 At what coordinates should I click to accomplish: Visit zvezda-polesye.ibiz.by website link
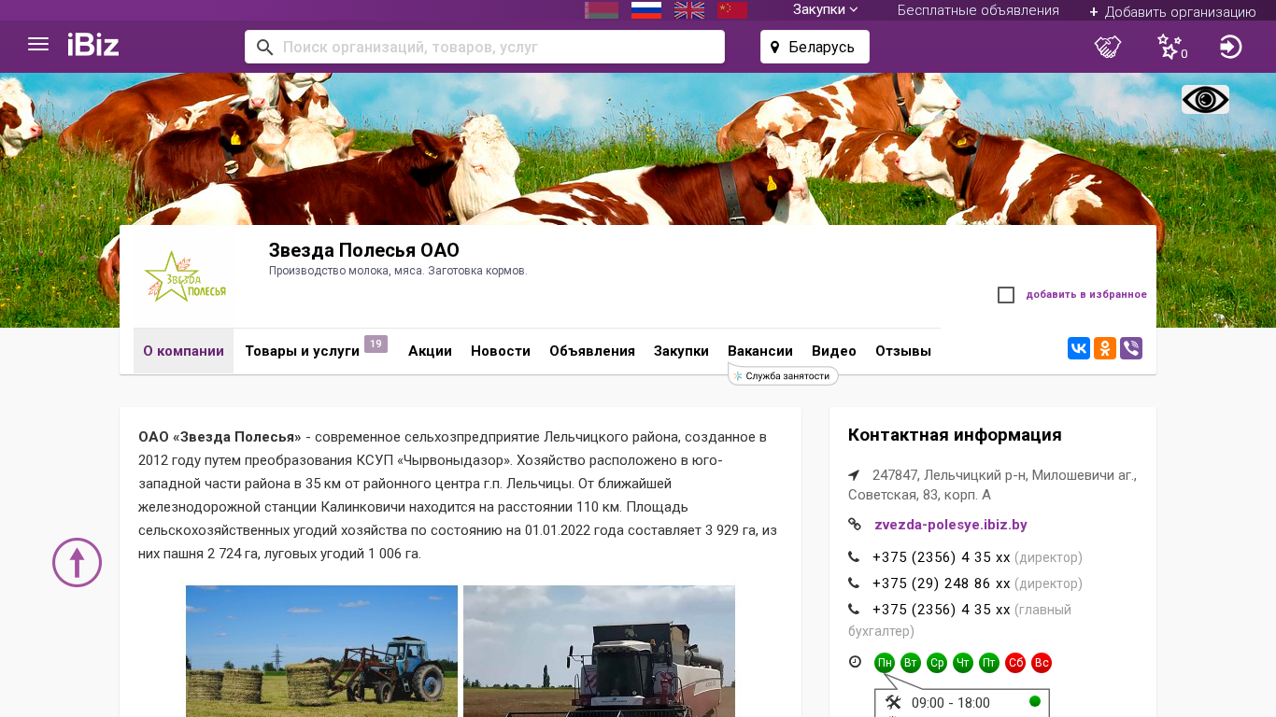951,525
